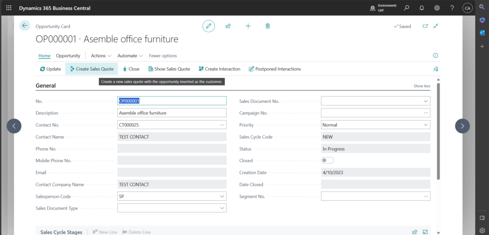
Task: Toggle the Closed switch
Action: (328, 161)
